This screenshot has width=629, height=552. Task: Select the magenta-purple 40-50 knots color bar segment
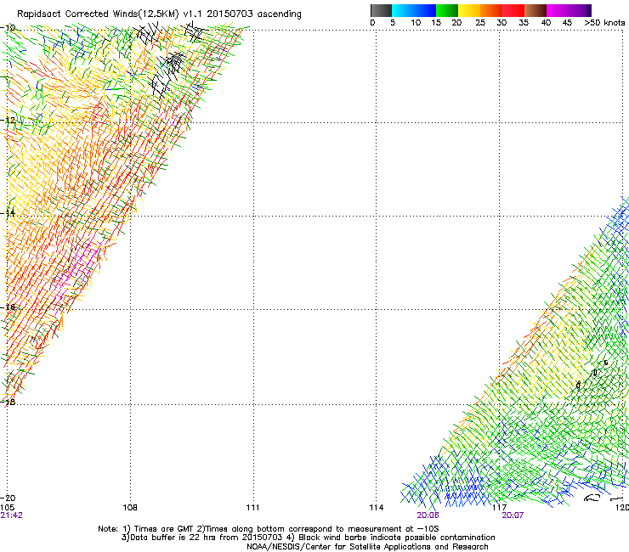click(x=569, y=10)
